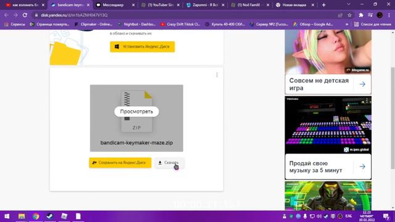Close the Мессенджер tab

coord(133,5)
